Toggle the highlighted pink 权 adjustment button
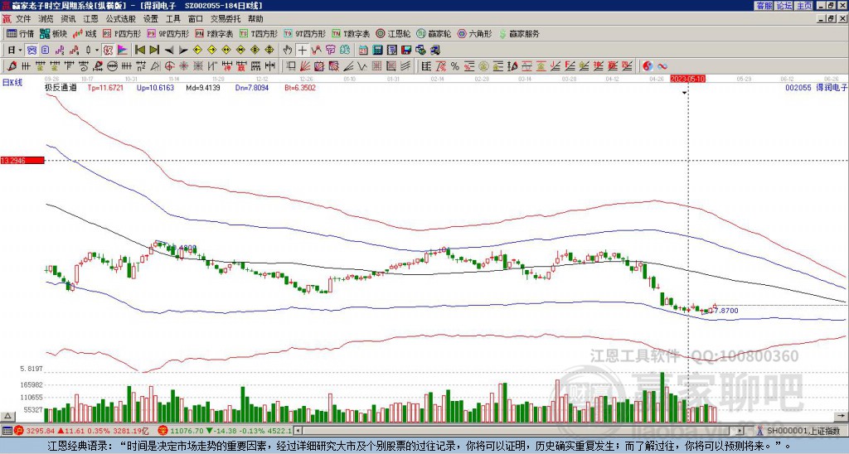 [x=108, y=50]
